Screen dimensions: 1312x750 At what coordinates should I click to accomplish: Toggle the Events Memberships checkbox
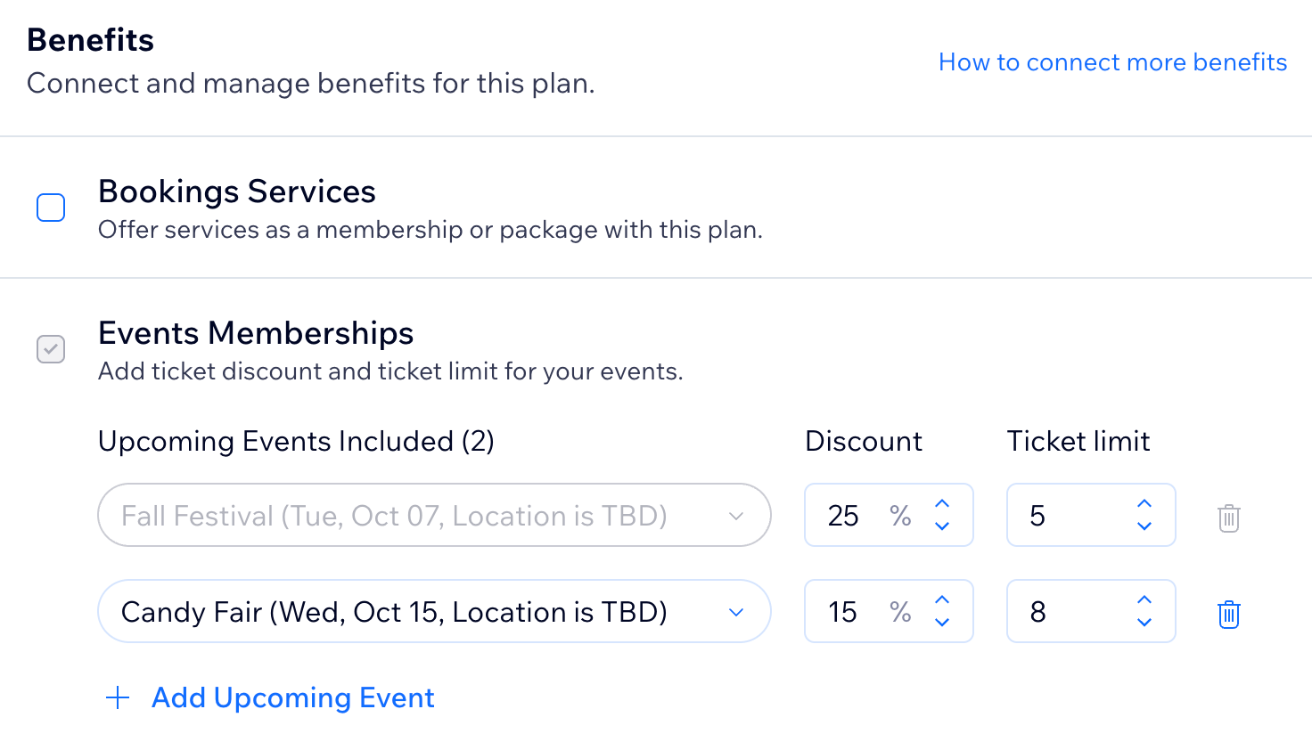tap(51, 349)
